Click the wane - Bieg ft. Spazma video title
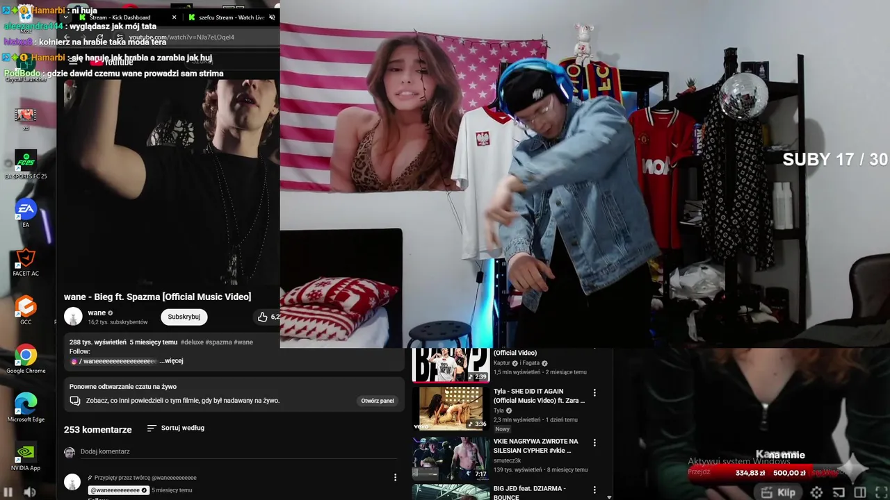The width and height of the screenshot is (890, 500). tap(157, 297)
